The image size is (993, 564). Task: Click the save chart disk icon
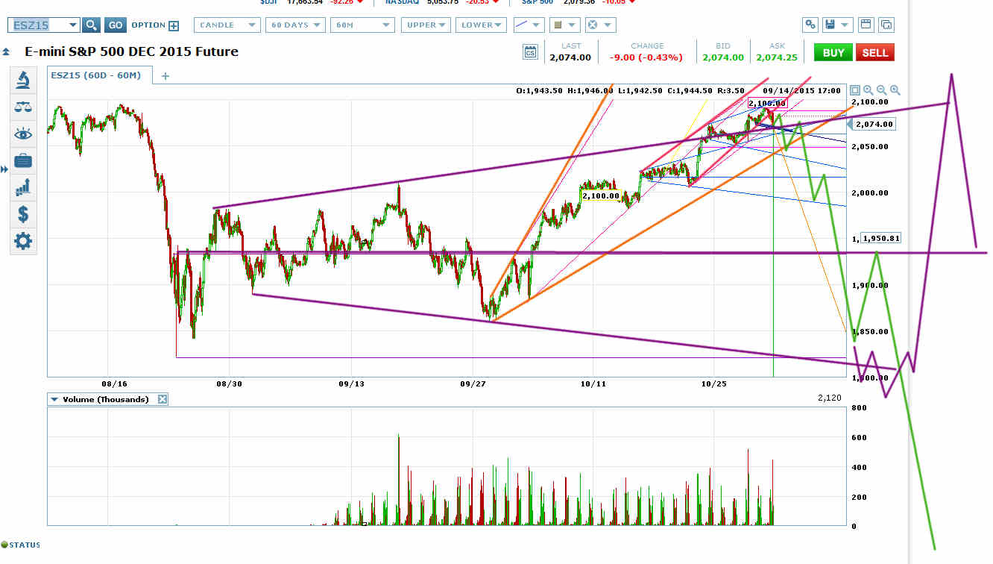click(x=836, y=25)
